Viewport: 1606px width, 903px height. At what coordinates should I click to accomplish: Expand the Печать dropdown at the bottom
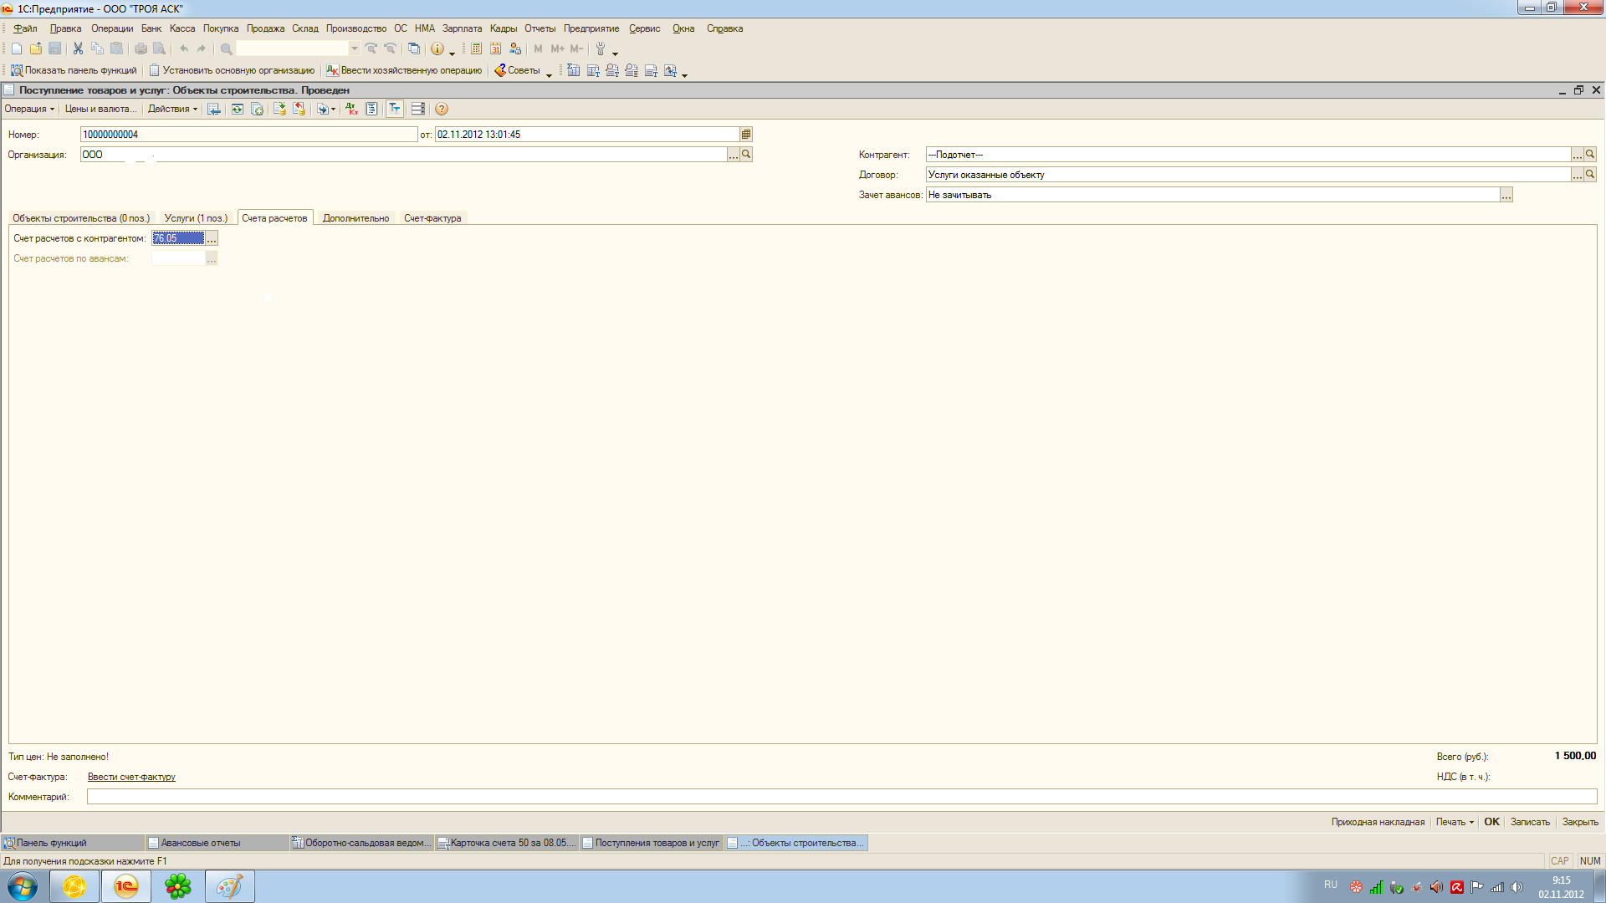point(1455,822)
